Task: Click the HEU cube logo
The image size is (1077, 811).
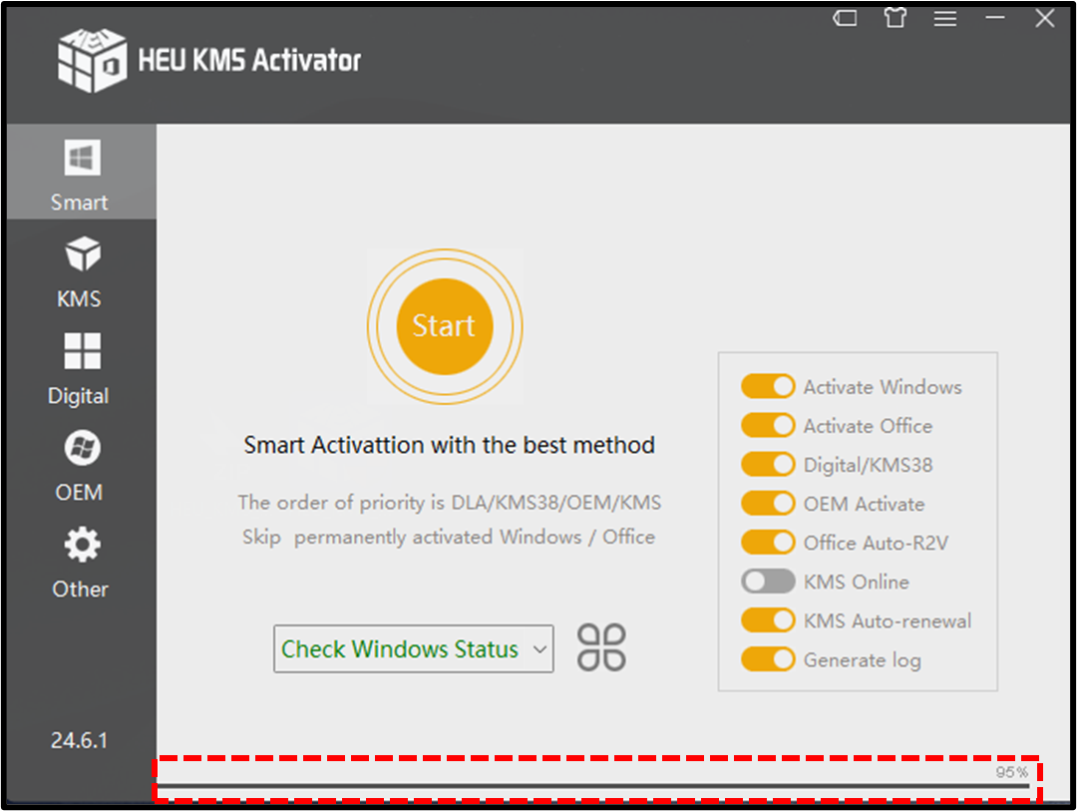Action: (92, 61)
